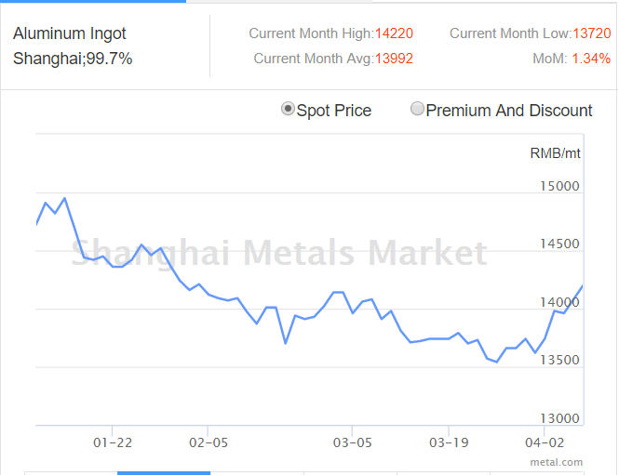This screenshot has height=475, width=619.
Task: Click the MoM 1.34% change figure
Action: (x=591, y=59)
